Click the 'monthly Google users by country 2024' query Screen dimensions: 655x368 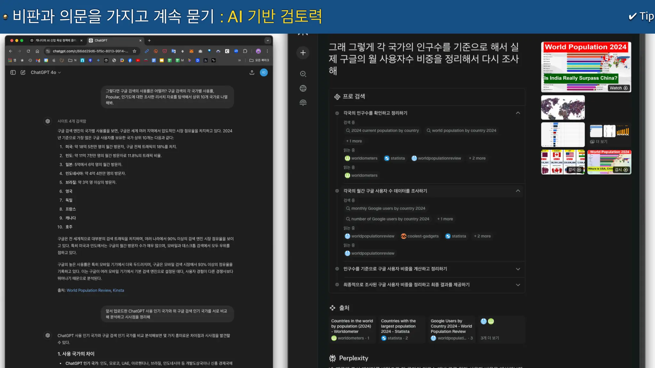tap(385, 208)
